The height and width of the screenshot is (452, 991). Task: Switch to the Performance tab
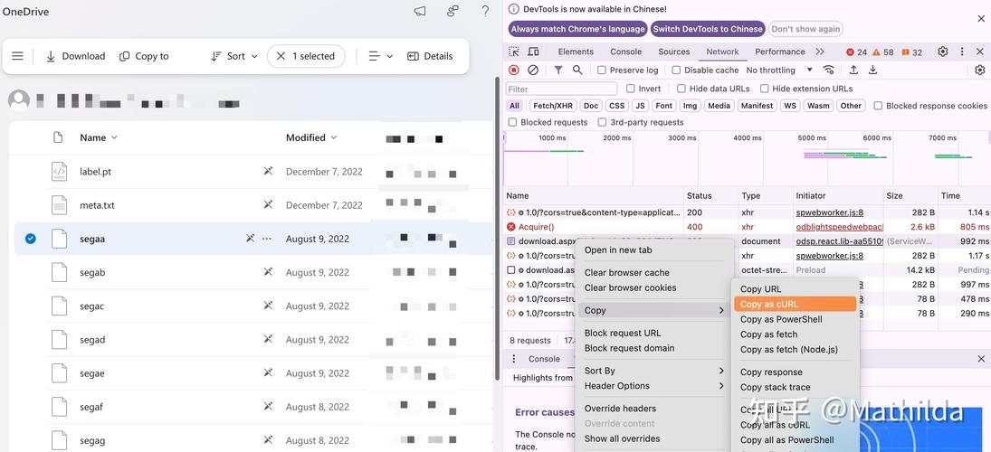[780, 52]
